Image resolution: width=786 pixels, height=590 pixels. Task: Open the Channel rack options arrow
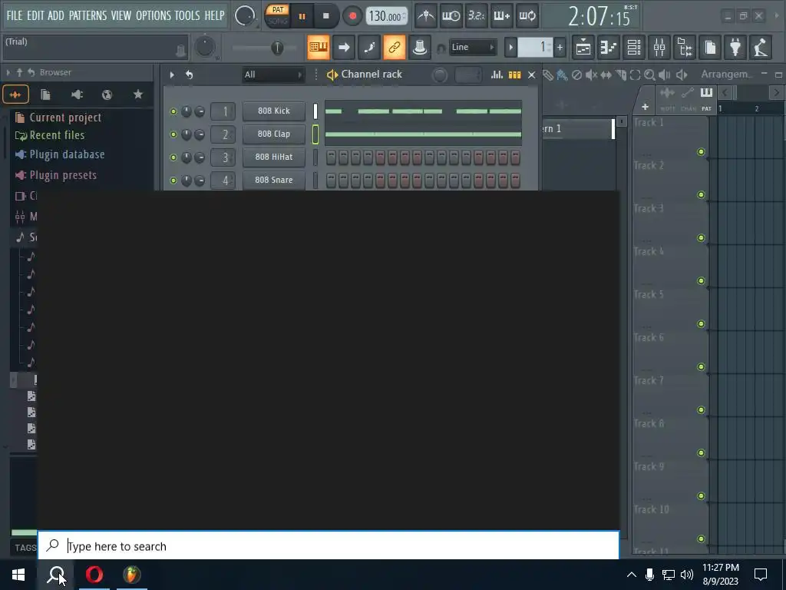click(171, 75)
